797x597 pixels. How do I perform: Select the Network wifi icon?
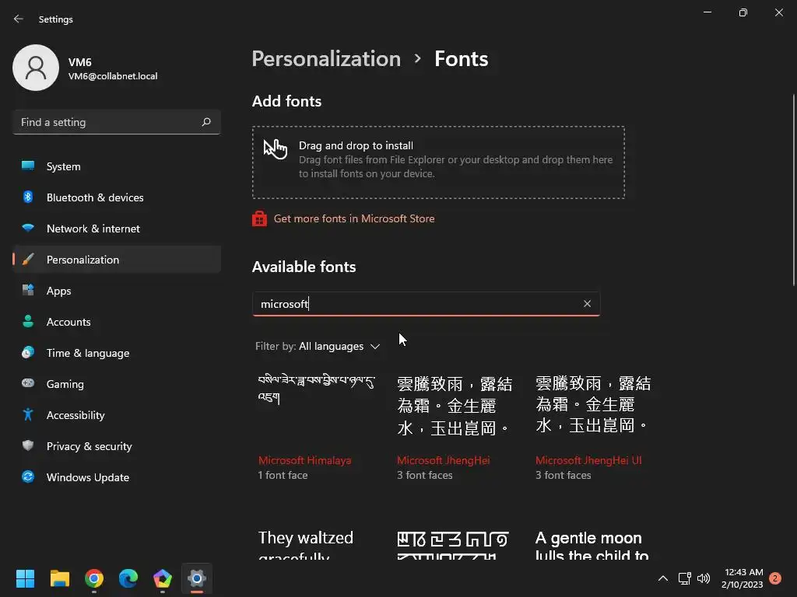click(x=28, y=228)
